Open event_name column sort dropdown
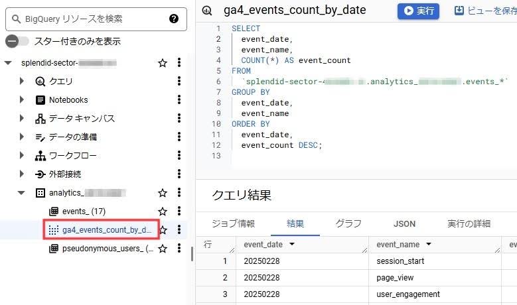The image size is (517, 305). pos(429,244)
